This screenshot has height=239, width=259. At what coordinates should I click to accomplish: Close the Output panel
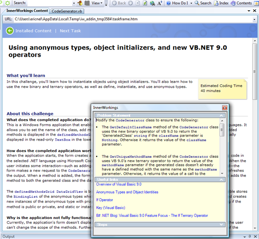[255, 236]
